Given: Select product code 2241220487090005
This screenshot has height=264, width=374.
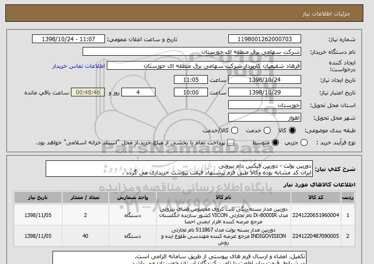Looking at the screenshot, I should [x=316, y=236].
